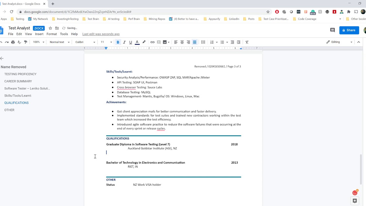Screen dimensions: 366x206
Task: Go to CAREER SUMMARY in outline
Action: (x=18, y=81)
